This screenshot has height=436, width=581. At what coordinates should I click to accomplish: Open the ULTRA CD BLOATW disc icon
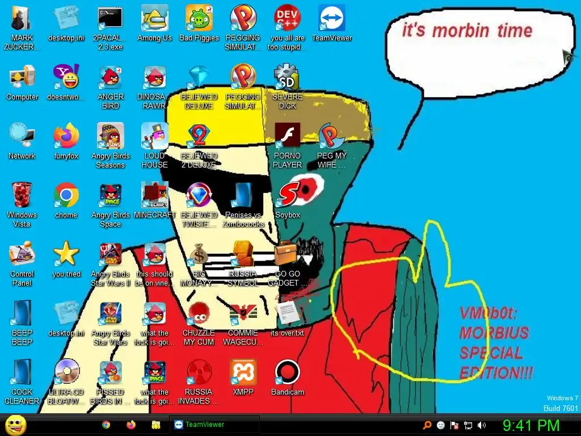pos(66,372)
